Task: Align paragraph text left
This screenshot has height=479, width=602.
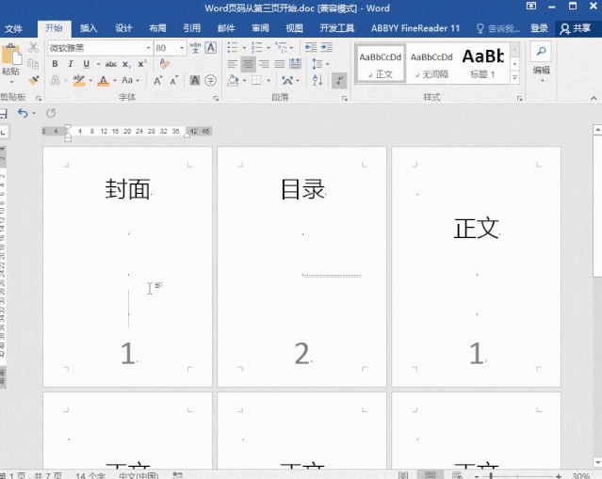Action: [x=233, y=64]
